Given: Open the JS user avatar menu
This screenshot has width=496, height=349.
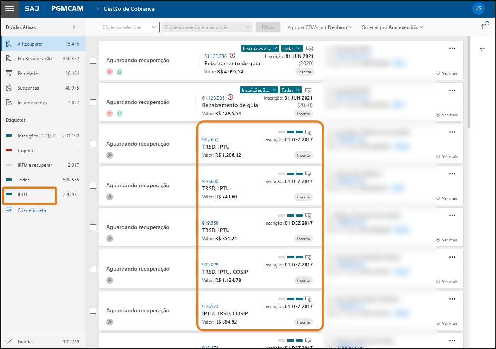Looking at the screenshot, I should click(x=478, y=8).
